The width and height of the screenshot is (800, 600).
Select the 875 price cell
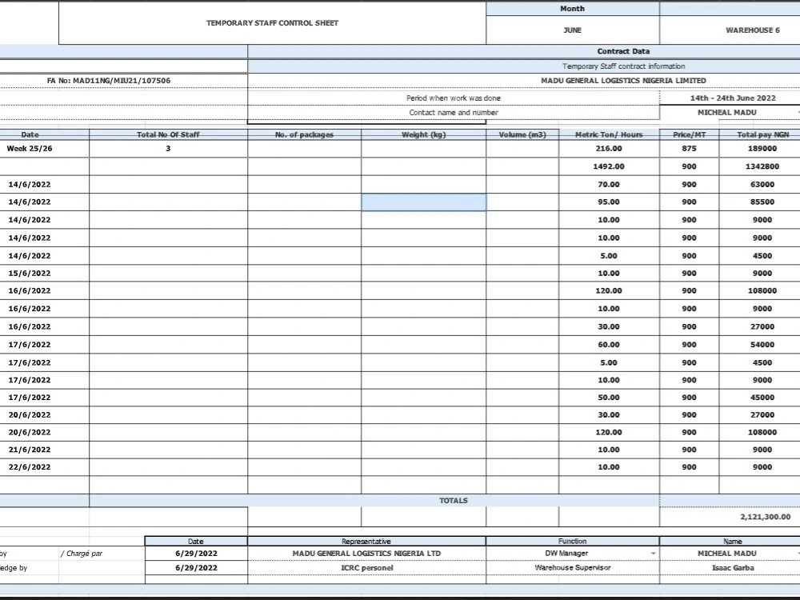point(690,149)
